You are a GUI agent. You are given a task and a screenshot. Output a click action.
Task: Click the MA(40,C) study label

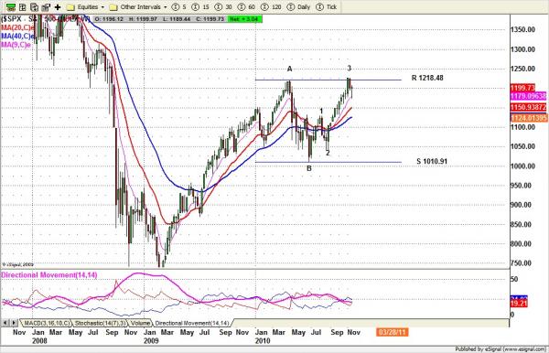(x=18, y=37)
